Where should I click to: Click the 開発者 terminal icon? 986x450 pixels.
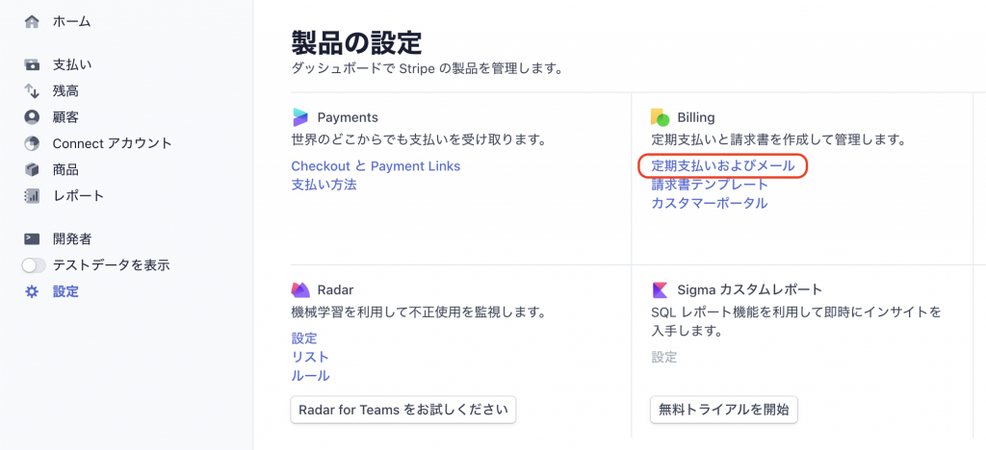click(32, 238)
